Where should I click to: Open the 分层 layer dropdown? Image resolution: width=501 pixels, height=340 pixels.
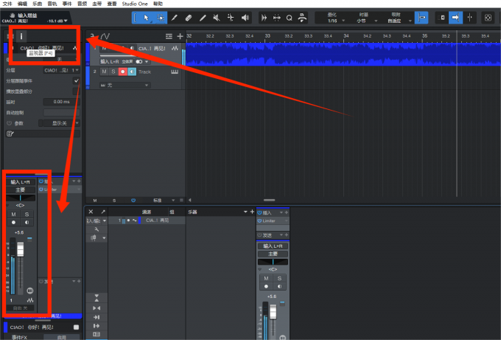61,70
